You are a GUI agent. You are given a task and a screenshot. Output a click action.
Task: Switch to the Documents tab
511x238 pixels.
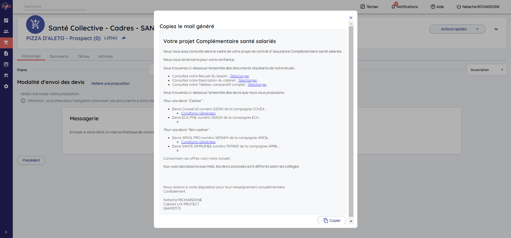pos(59,56)
